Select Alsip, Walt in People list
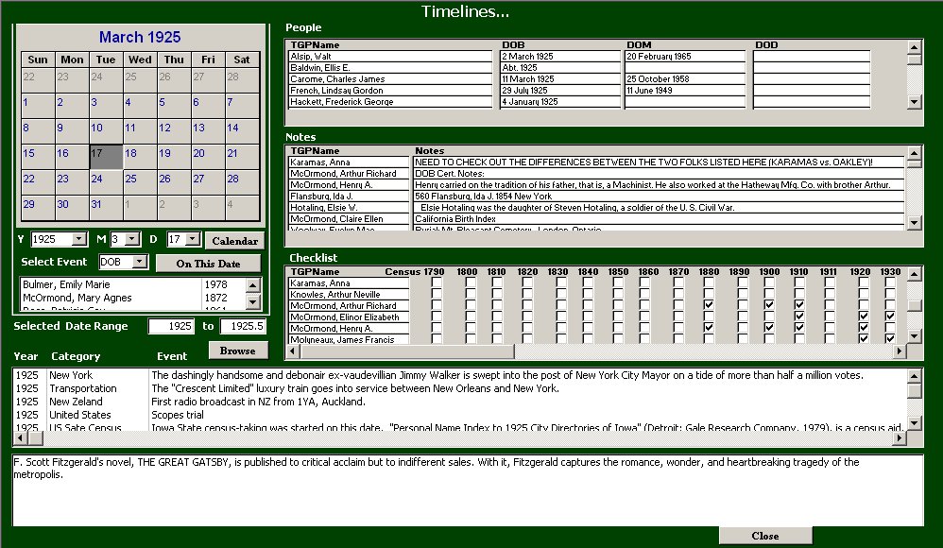The width and height of the screenshot is (943, 548). pos(390,56)
